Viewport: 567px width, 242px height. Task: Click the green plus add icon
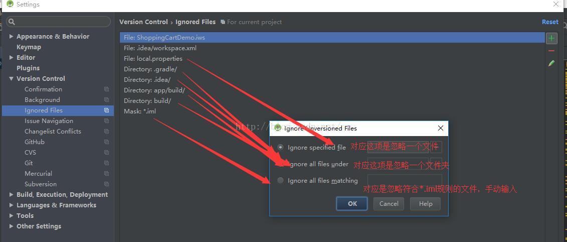point(551,38)
